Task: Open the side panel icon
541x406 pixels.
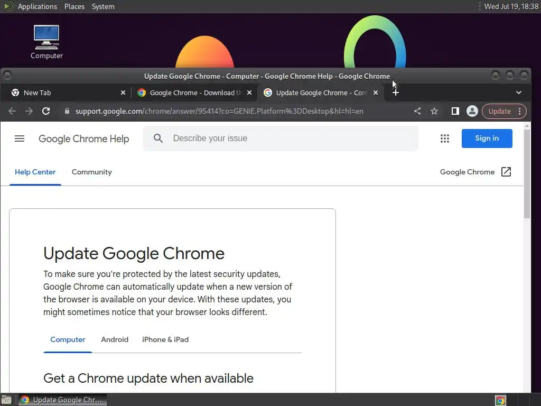Action: [x=455, y=111]
